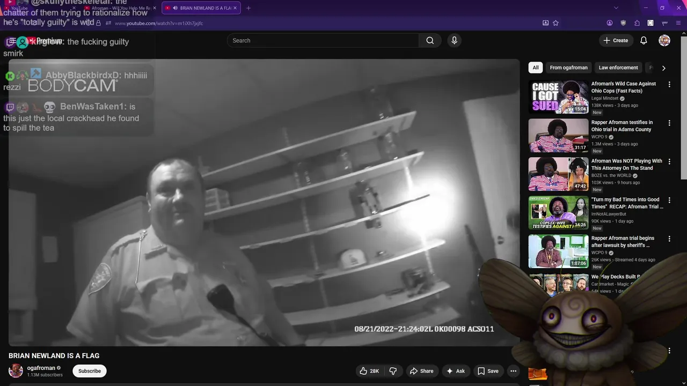
Task: Open options for Rapper Afroman trial begins video
Action: [669, 239]
